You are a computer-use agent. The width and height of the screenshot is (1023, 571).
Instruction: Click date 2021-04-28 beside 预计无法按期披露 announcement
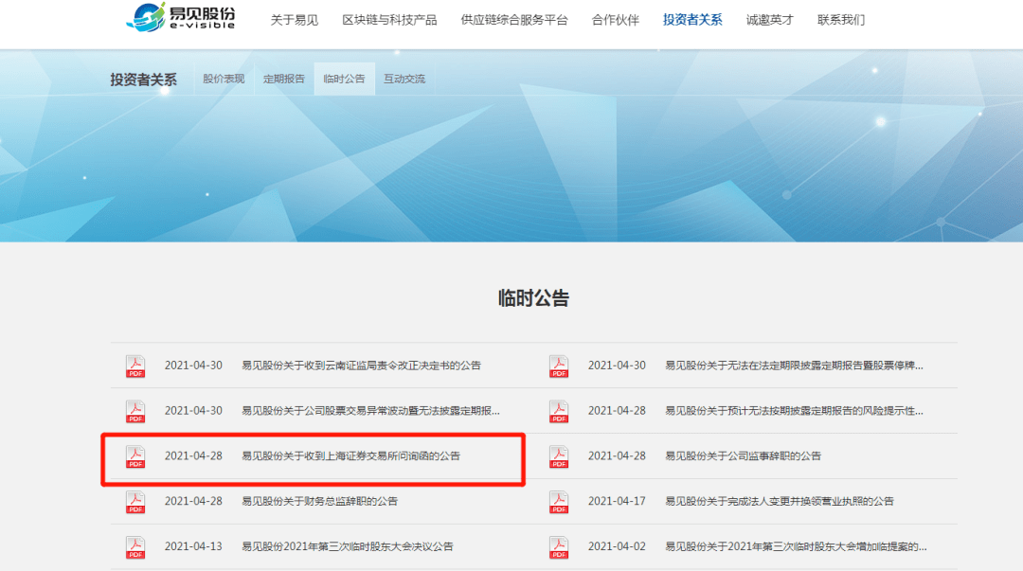(x=617, y=410)
